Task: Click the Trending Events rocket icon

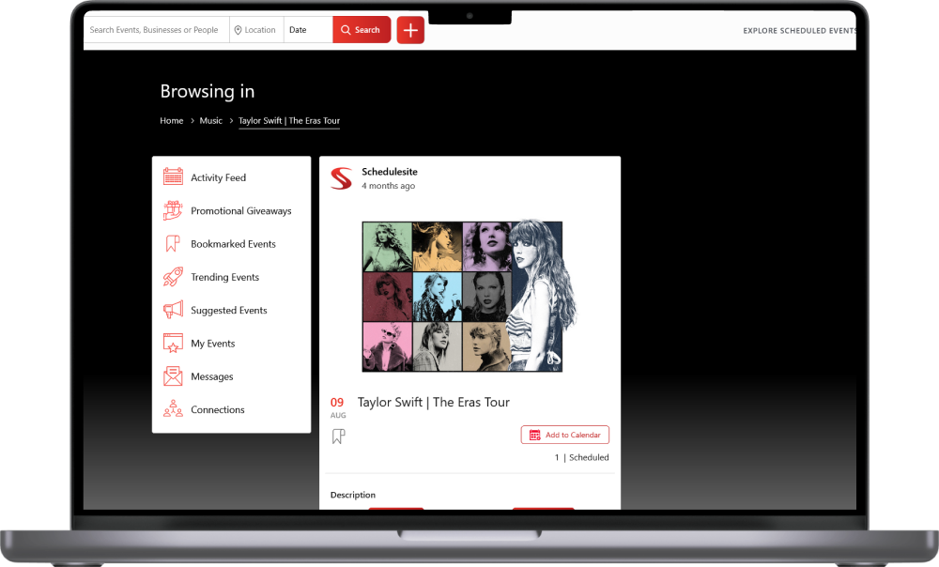Action: click(173, 277)
